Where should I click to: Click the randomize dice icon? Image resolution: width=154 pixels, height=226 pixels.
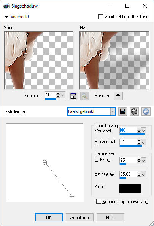134,111
